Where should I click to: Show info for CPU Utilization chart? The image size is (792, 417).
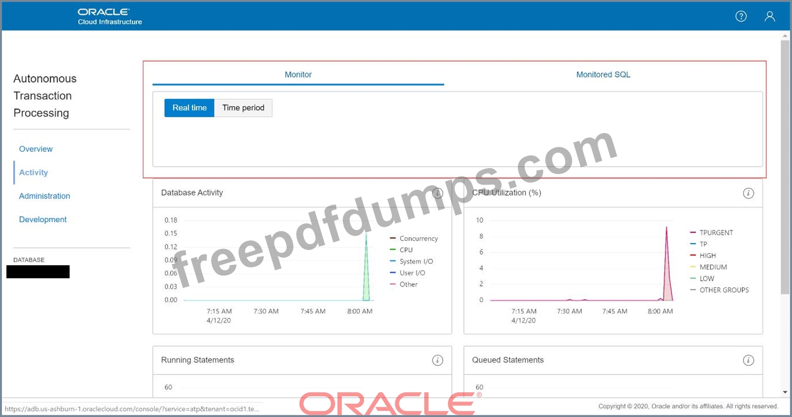click(x=748, y=193)
